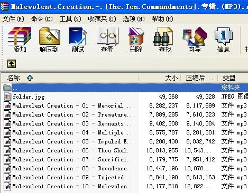Select the file folder.jpg

[29, 96]
